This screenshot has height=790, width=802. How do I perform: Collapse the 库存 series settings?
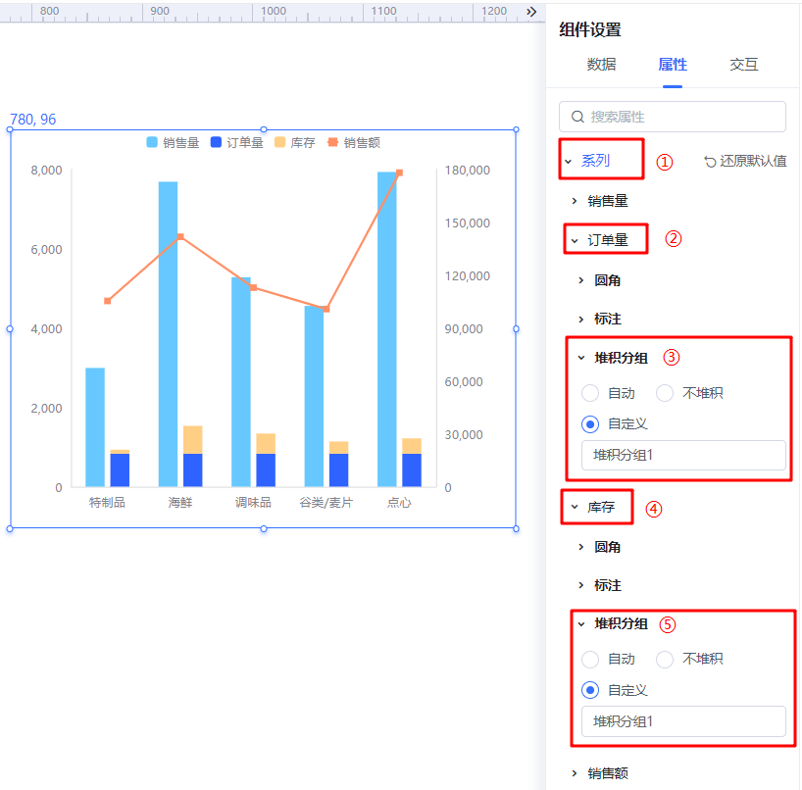click(x=575, y=507)
